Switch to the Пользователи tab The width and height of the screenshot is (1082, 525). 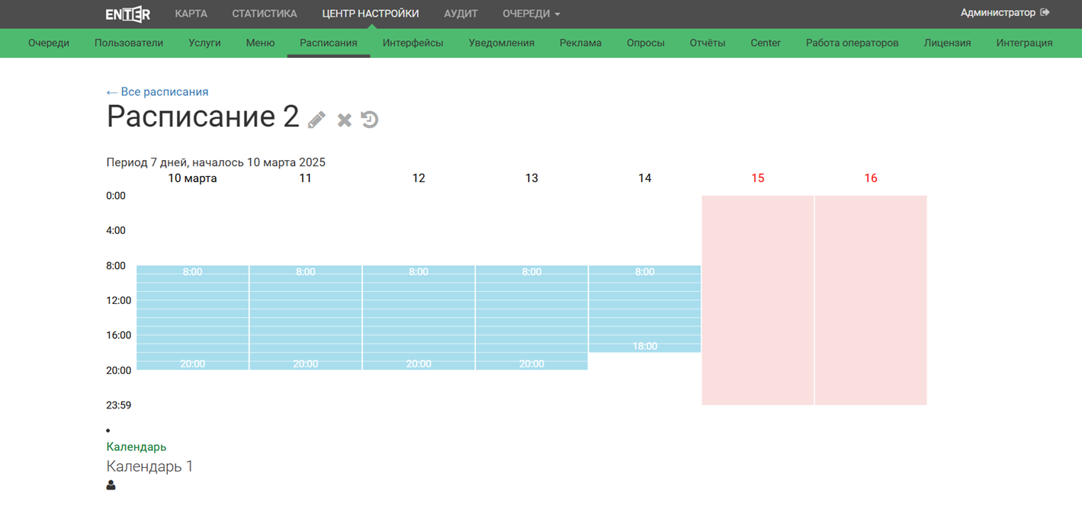(129, 43)
